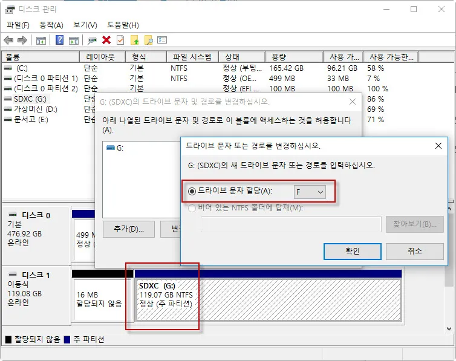The height and width of the screenshot is (361, 456).
Task: Sort by 레이아웃 column header
Action: pos(102,57)
